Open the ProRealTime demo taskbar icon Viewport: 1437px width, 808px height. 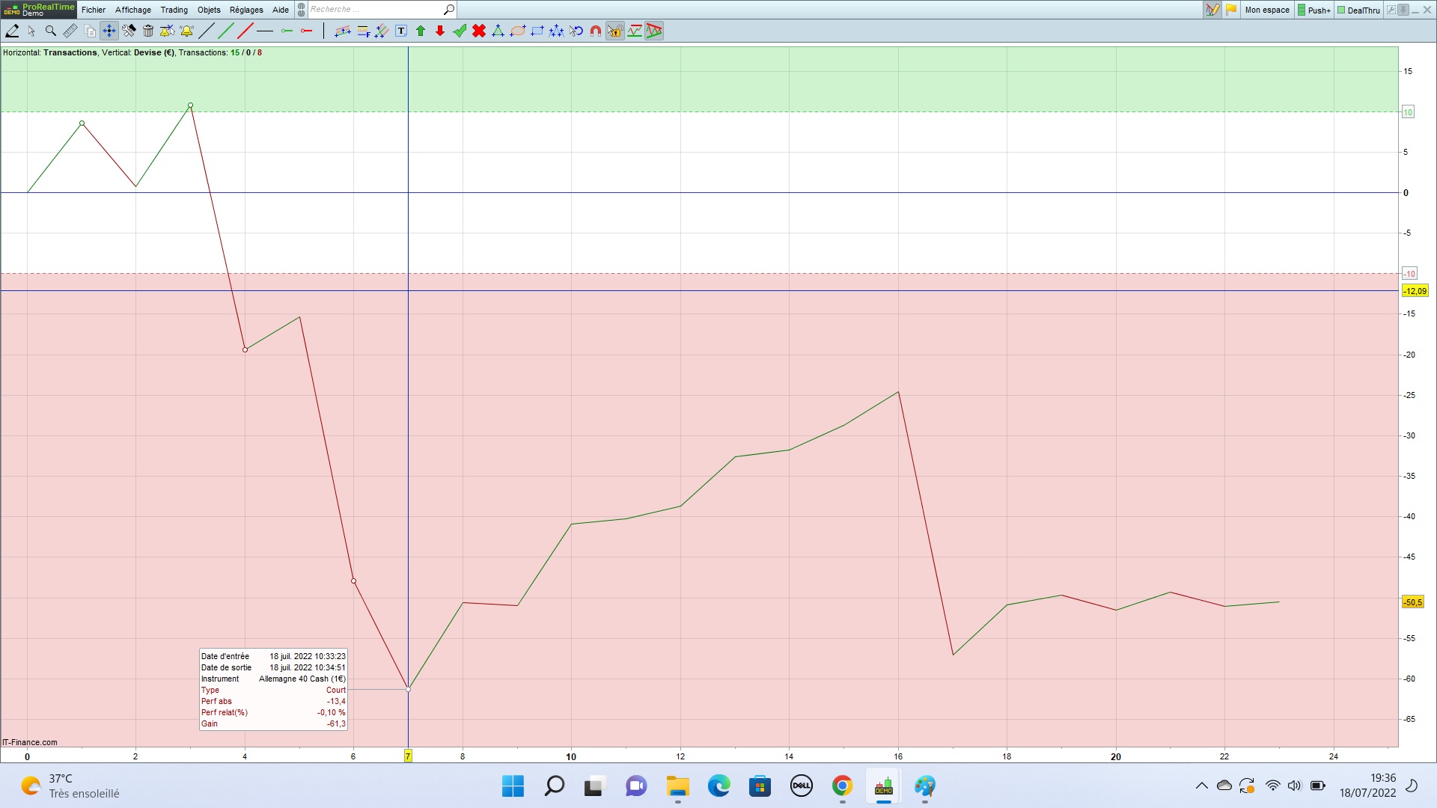pos(883,786)
